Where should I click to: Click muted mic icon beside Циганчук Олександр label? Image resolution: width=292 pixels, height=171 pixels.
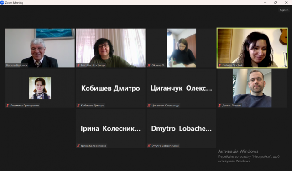(149, 106)
